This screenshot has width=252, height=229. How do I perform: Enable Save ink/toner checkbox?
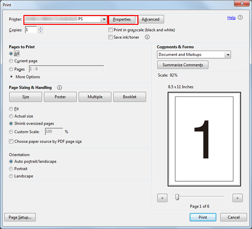pyautogui.click(x=110, y=37)
